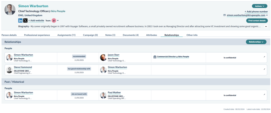Image resolution: width=271 pixels, height=113 pixels.
Task: Open the Relationships dropdown button
Action: pyautogui.click(x=256, y=42)
